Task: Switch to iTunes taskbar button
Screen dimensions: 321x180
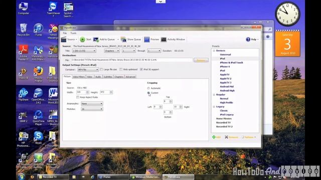Action: tap(113, 177)
